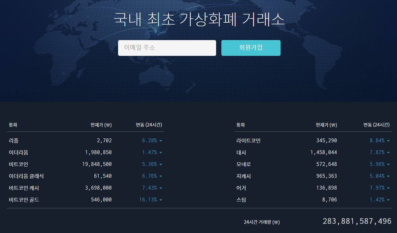
Task: Click the price 1,458,044
Action: [x=324, y=152]
